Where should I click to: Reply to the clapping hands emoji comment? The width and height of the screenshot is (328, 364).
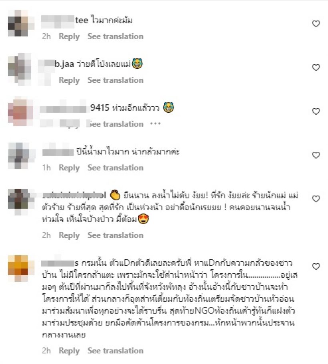(69, 235)
